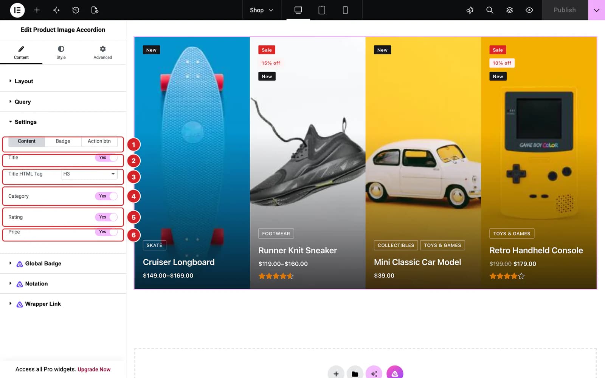605x378 pixels.
Task: Open the document settings page icon
Action: (x=95, y=10)
